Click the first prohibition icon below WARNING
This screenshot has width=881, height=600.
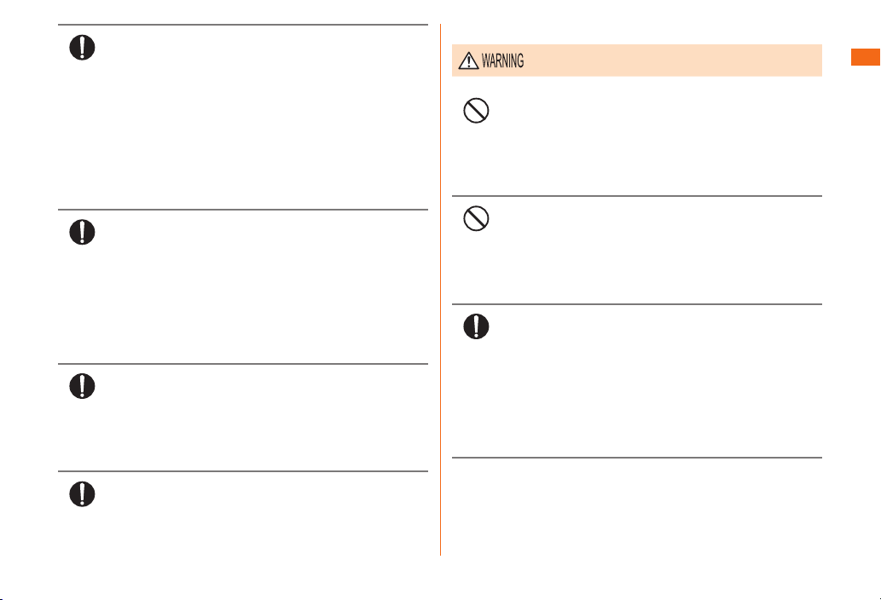476,111
